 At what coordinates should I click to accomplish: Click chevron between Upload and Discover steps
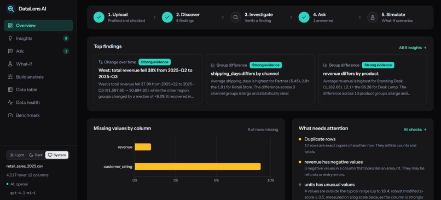pos(154,17)
